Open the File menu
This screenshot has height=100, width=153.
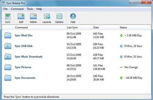point(6,9)
